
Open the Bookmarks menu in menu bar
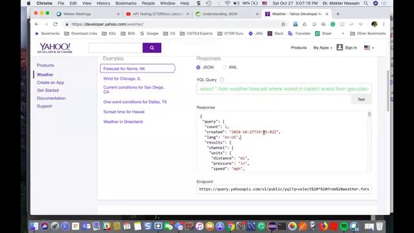pyautogui.click(x=126, y=3)
